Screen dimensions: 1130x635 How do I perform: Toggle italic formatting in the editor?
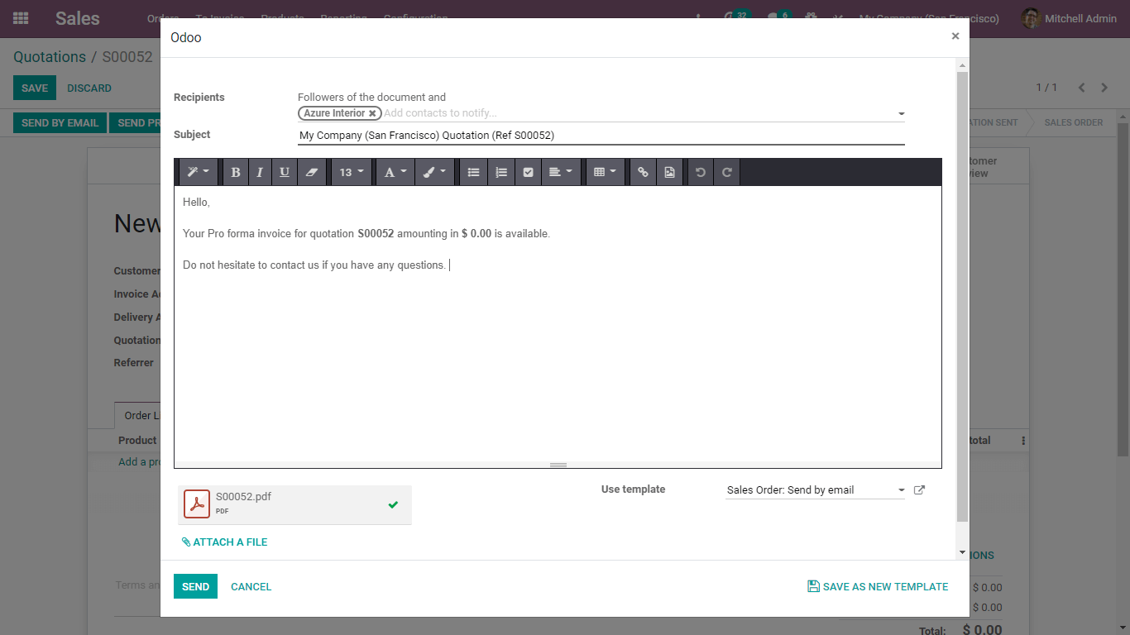(x=260, y=172)
